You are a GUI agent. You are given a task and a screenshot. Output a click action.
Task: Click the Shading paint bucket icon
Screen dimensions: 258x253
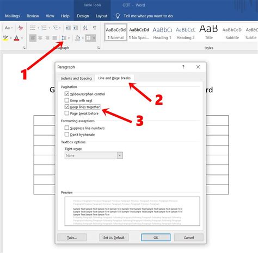[77, 38]
